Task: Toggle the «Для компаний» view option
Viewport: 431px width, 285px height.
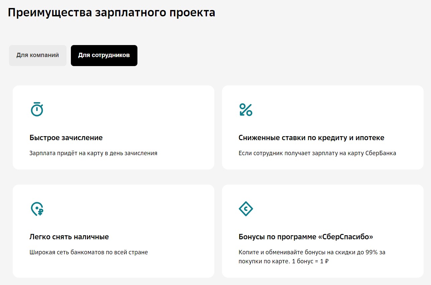Action: (37, 55)
